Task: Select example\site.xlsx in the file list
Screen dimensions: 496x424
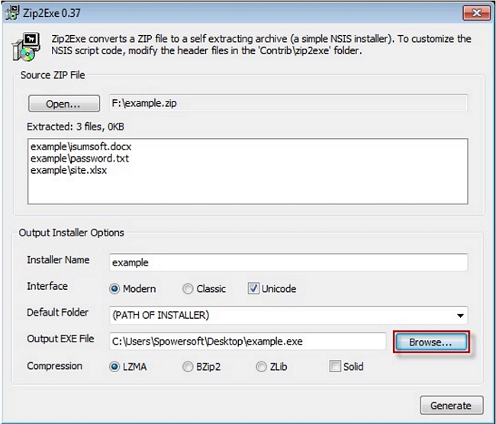Action: (x=69, y=170)
